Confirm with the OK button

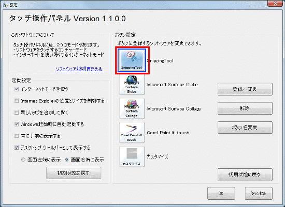(x=221, y=194)
